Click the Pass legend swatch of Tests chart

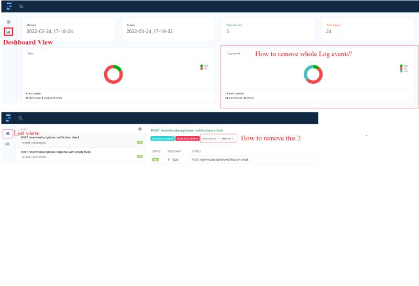tap(202, 66)
